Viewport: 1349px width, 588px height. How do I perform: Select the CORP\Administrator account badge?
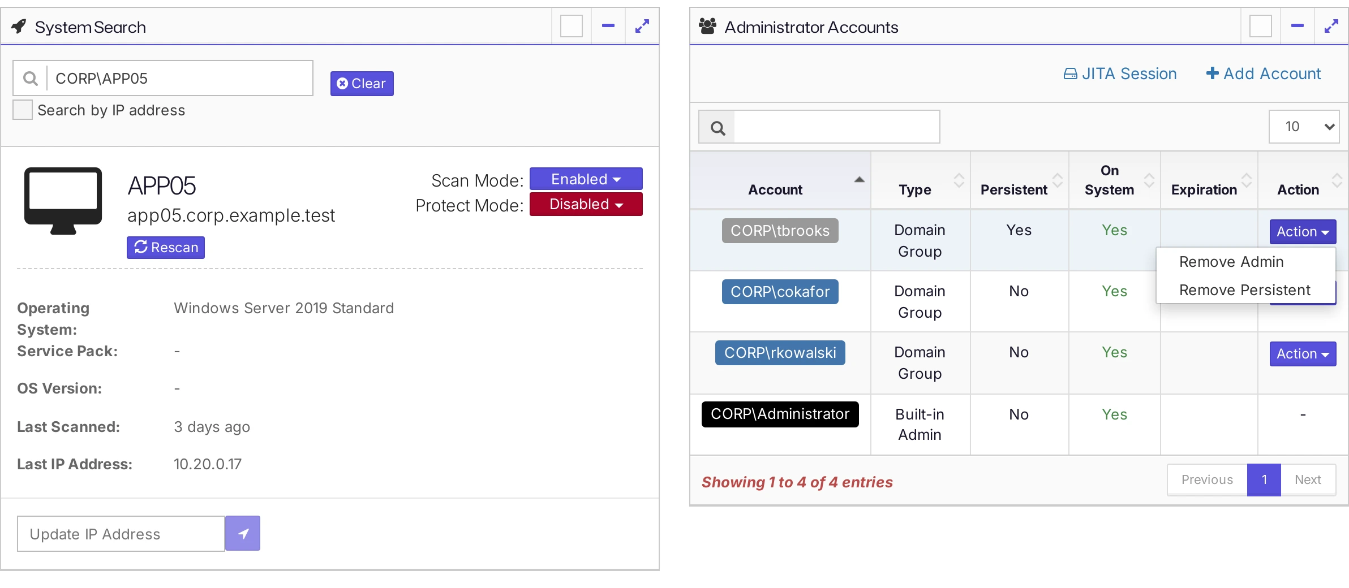click(780, 414)
